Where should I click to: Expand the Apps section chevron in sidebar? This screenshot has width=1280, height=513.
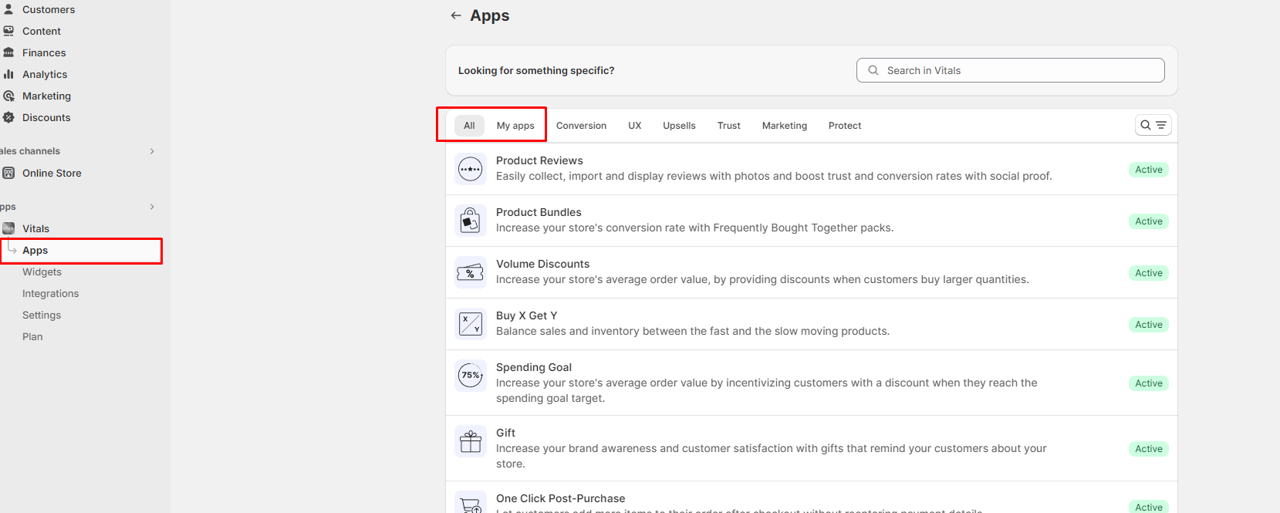(x=152, y=207)
